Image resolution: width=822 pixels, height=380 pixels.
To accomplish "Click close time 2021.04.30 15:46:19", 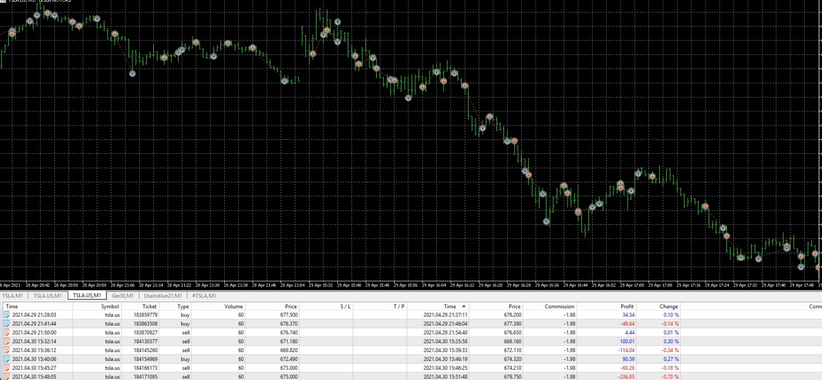I will tap(445, 358).
